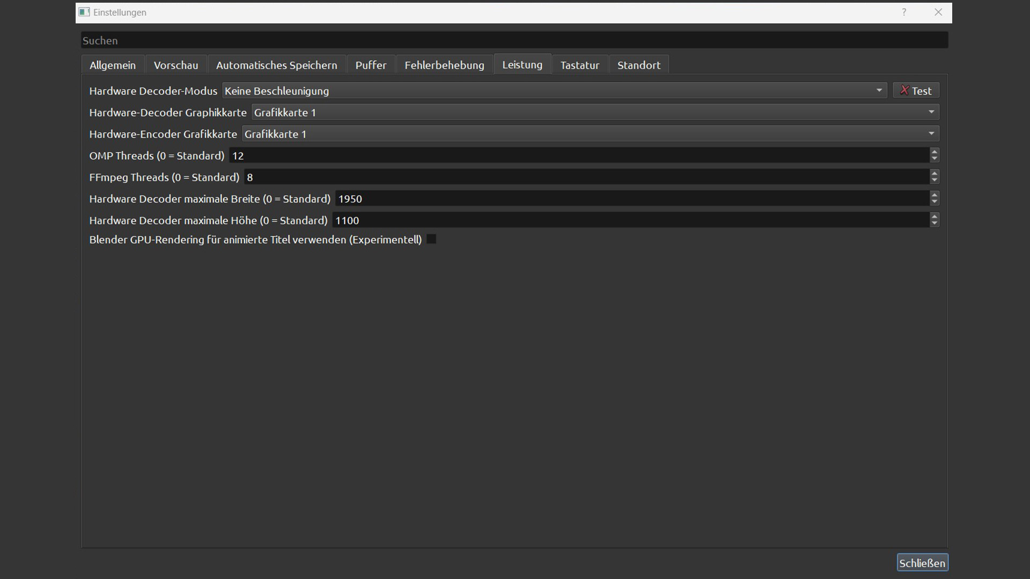Open Hardware-Encoder Grafikkarte dropdown

(x=590, y=134)
